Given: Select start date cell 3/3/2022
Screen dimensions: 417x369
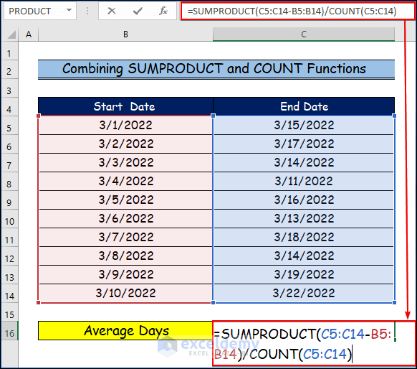Looking at the screenshot, I should point(125,162).
